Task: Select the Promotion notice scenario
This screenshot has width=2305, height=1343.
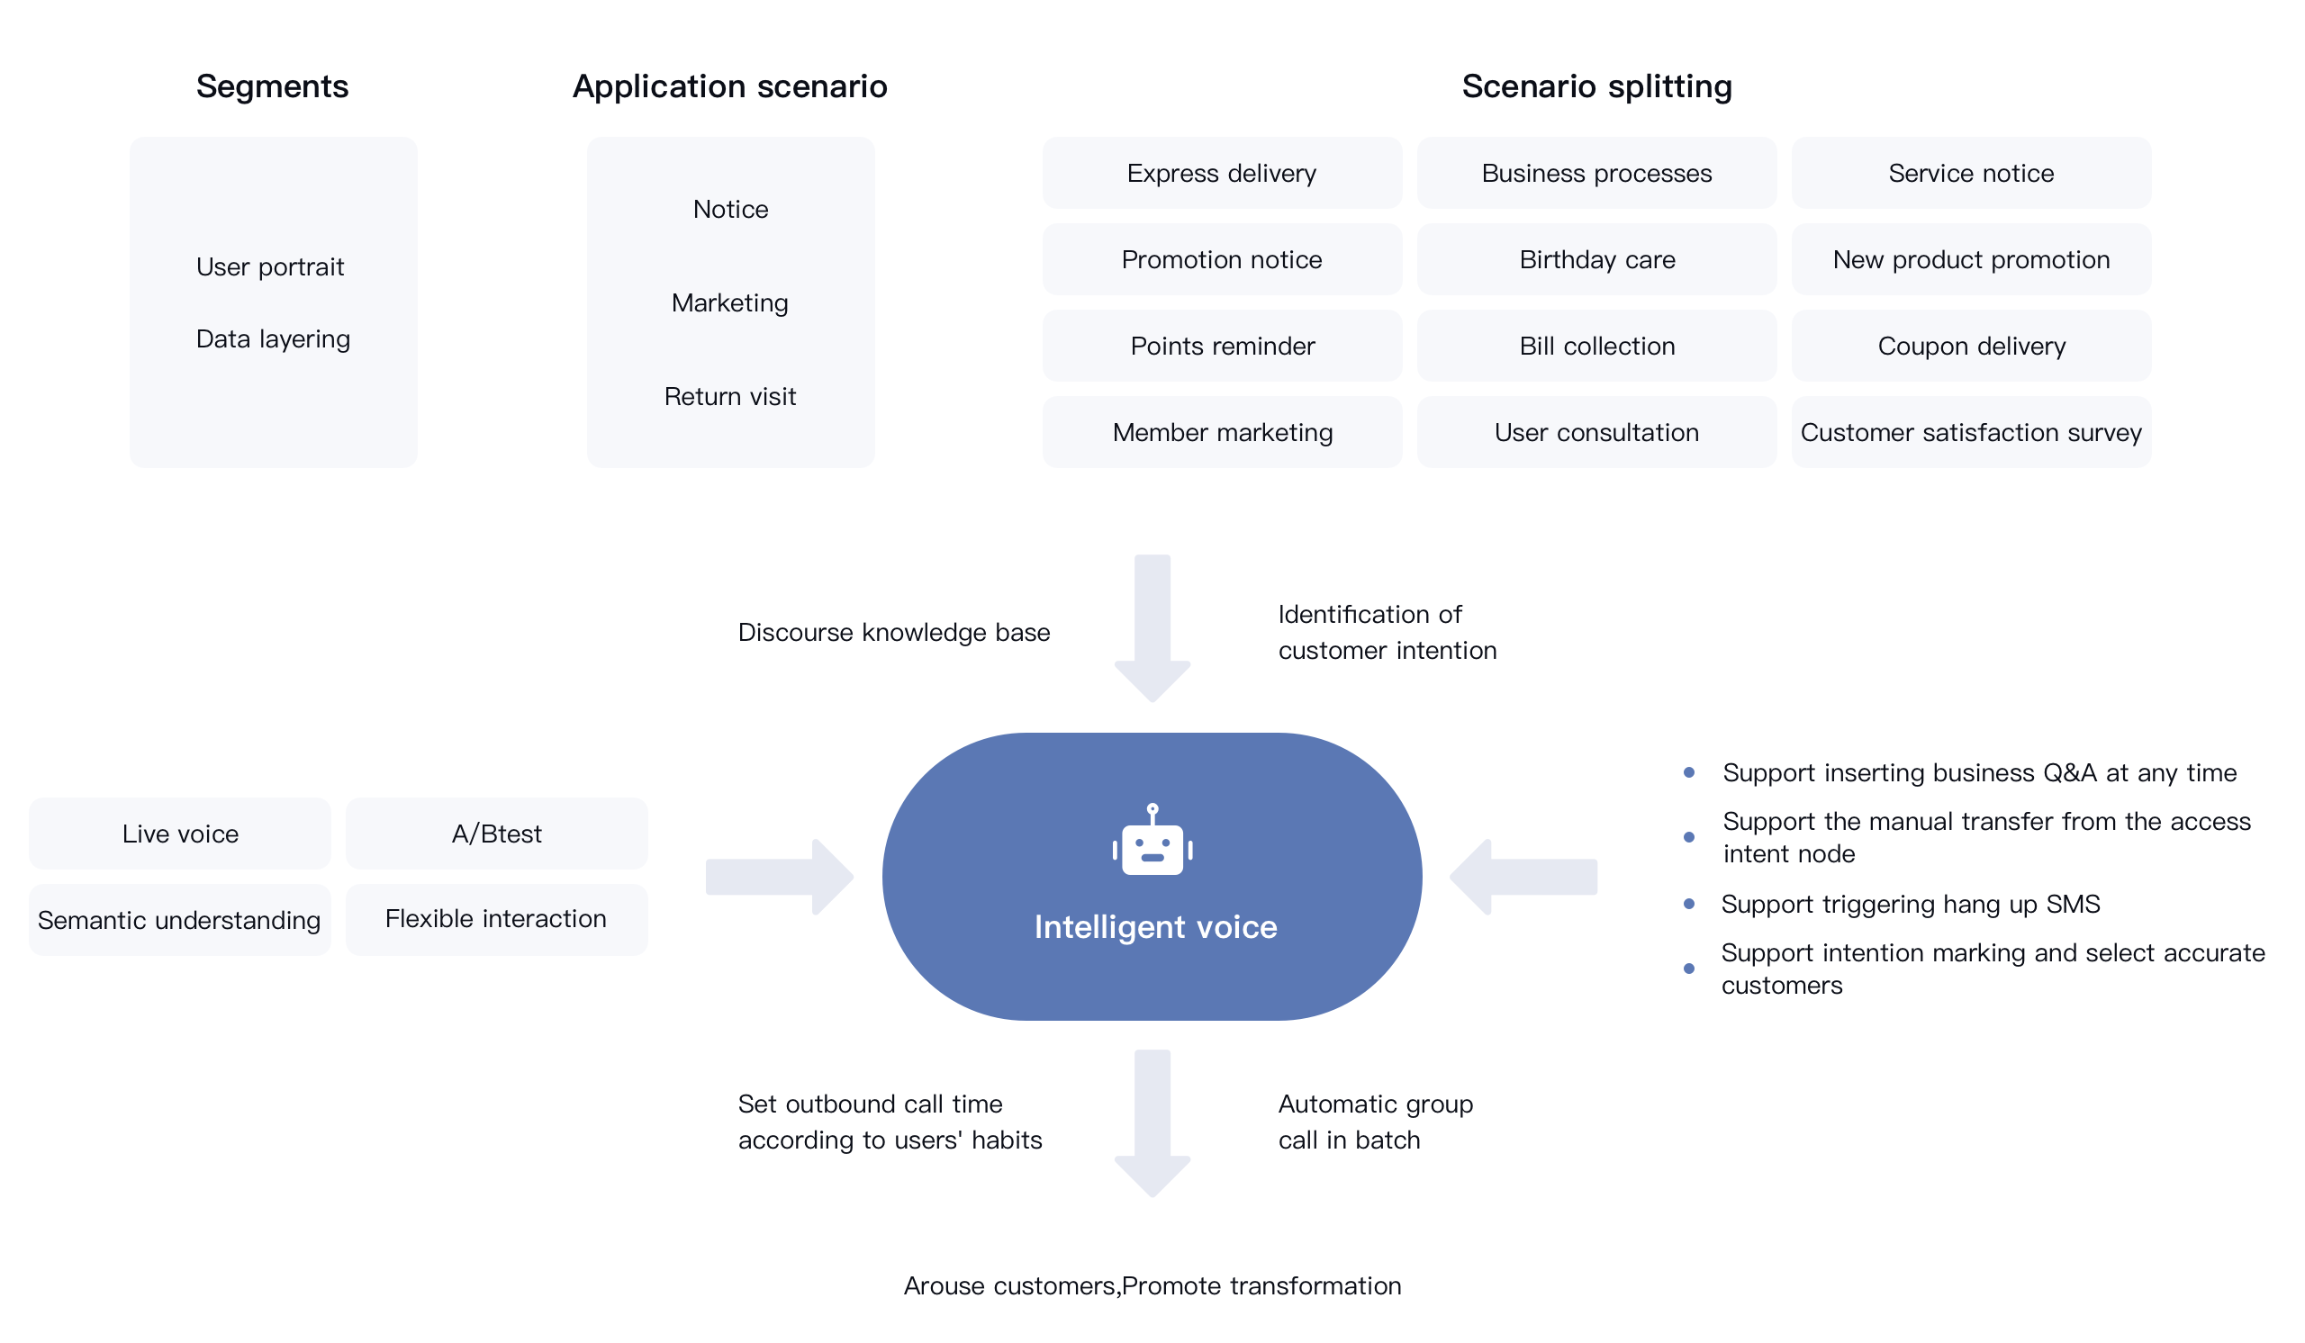Action: click(1220, 259)
